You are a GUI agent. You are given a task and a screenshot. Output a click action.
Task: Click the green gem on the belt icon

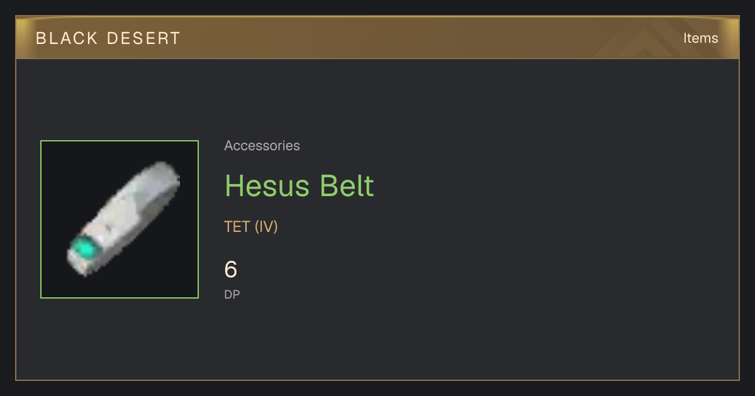(83, 250)
